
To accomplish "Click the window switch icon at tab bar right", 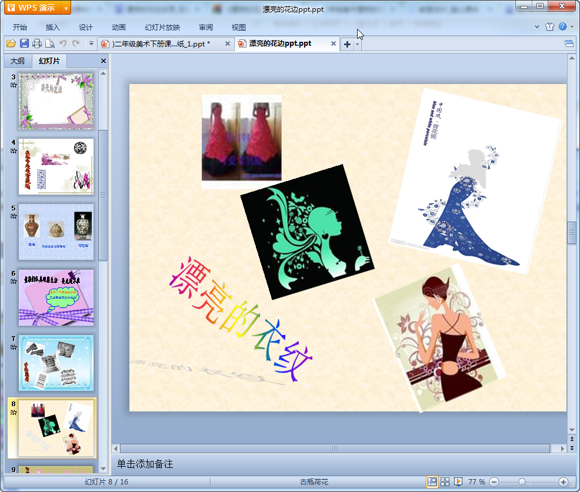I will (x=569, y=44).
